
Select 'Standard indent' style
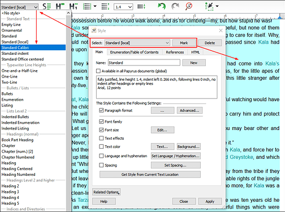(x=33, y=53)
